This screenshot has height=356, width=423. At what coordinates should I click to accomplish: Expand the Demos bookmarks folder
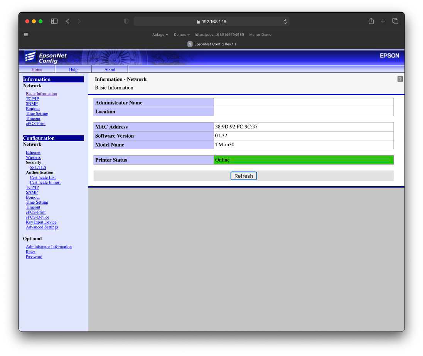click(182, 35)
